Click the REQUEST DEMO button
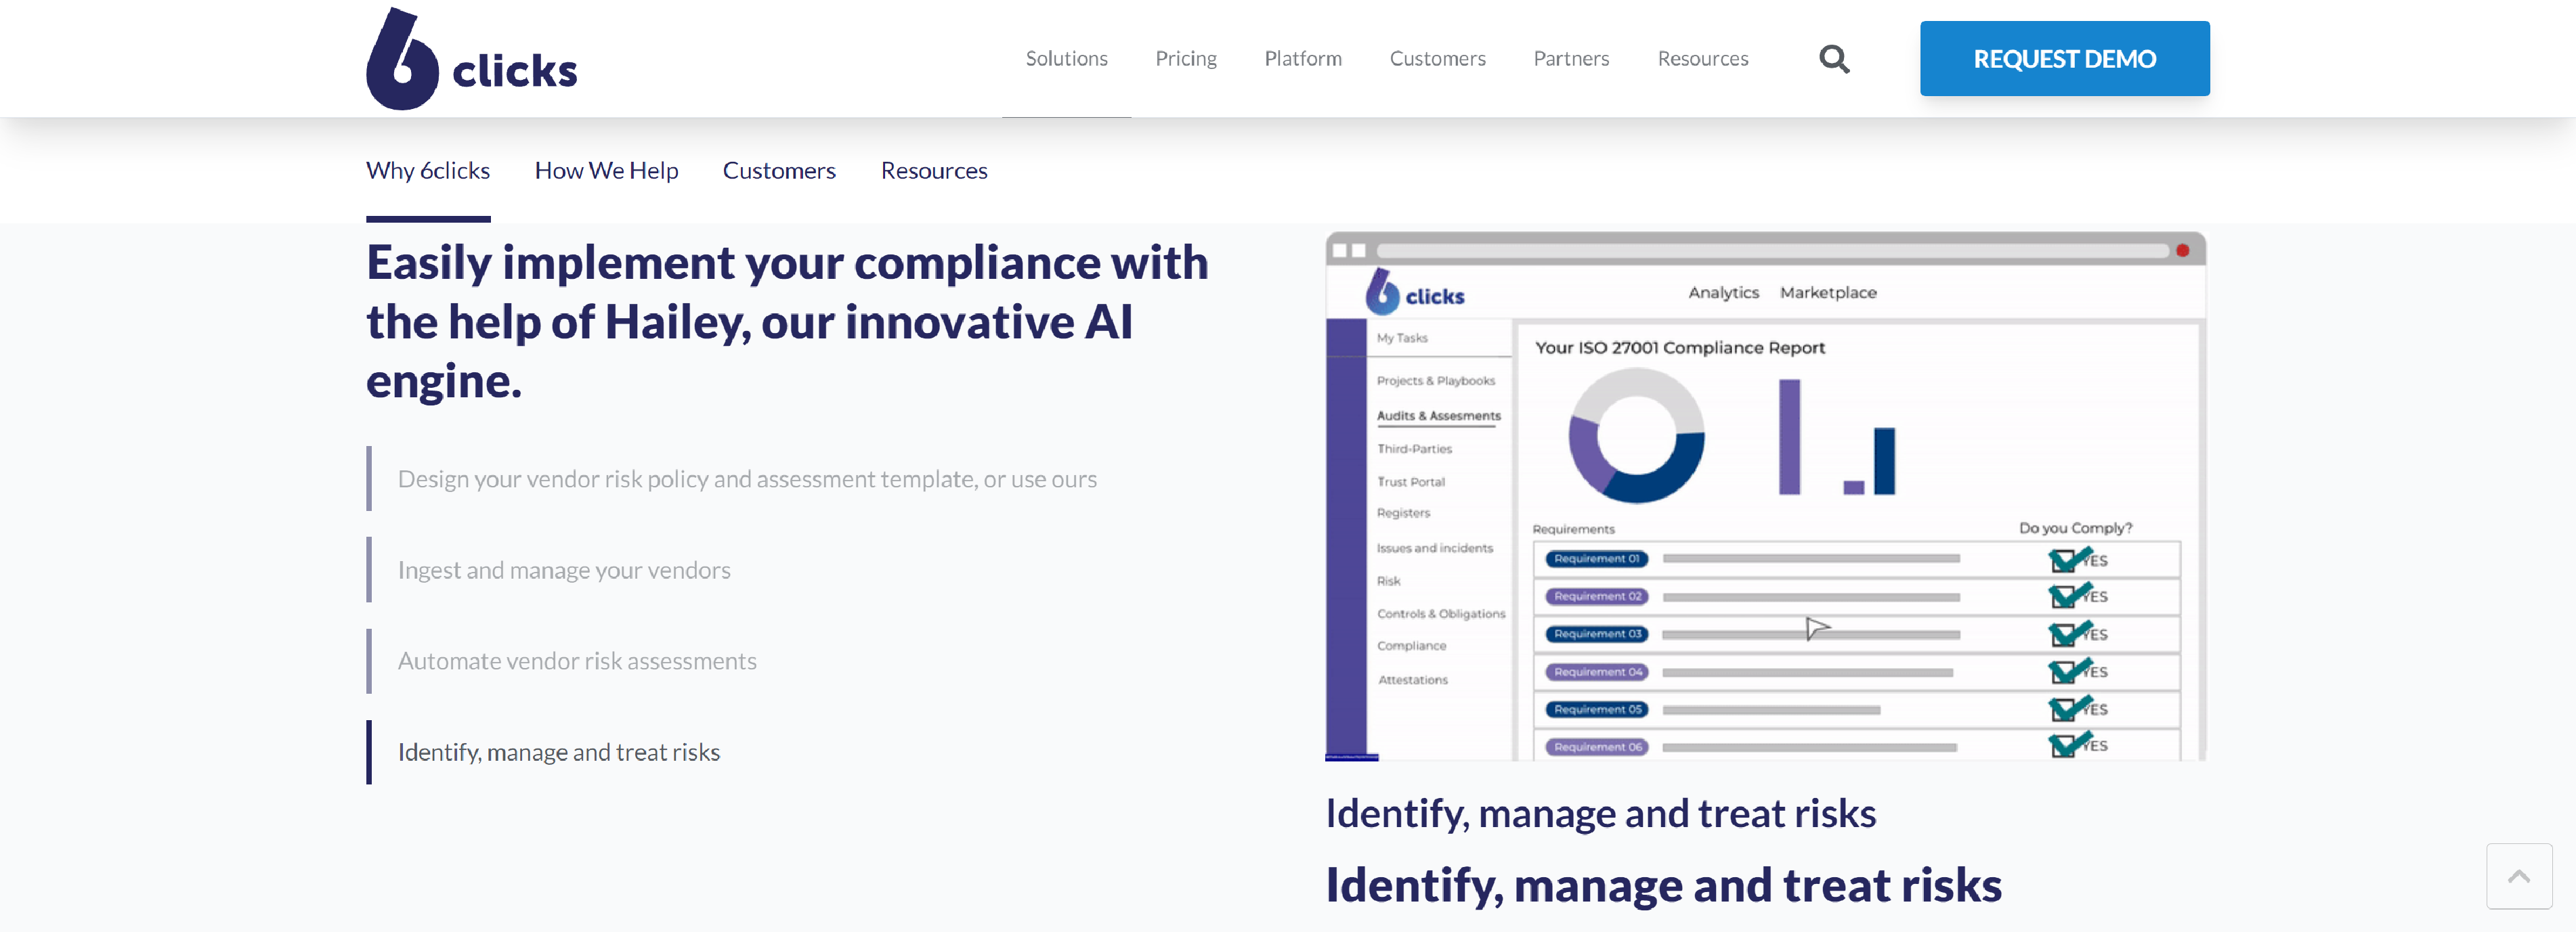The width and height of the screenshot is (2576, 932). [2064, 59]
